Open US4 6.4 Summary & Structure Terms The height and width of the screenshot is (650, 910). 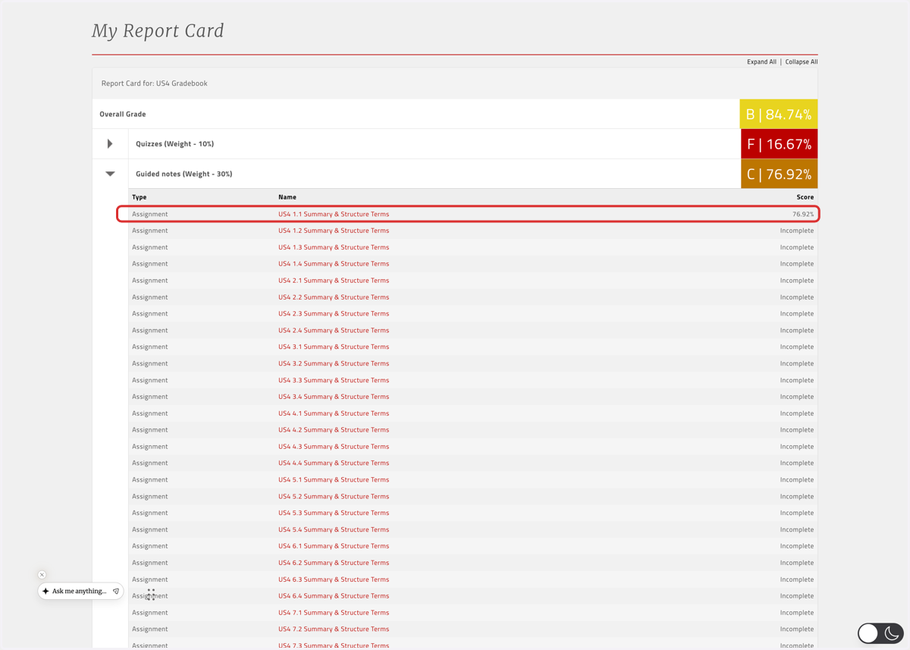334,595
